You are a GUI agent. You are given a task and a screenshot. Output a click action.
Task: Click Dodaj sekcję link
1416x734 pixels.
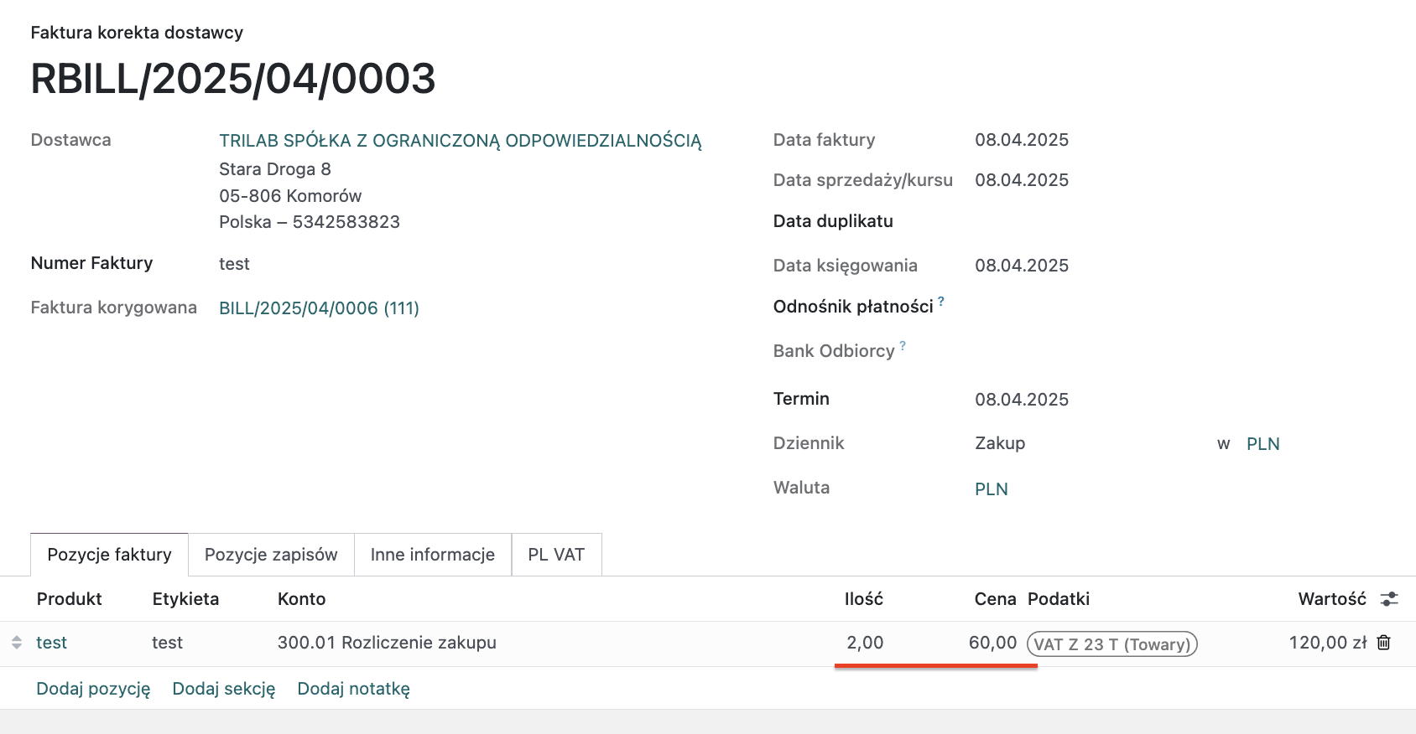224,689
